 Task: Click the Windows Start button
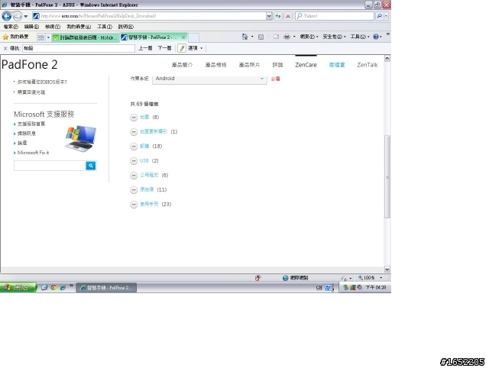tap(18, 287)
